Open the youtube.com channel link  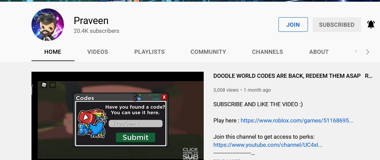point(268,145)
